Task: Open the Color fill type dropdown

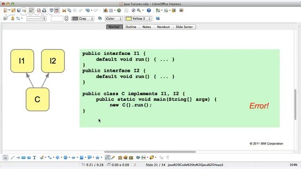Action: tap(114, 19)
